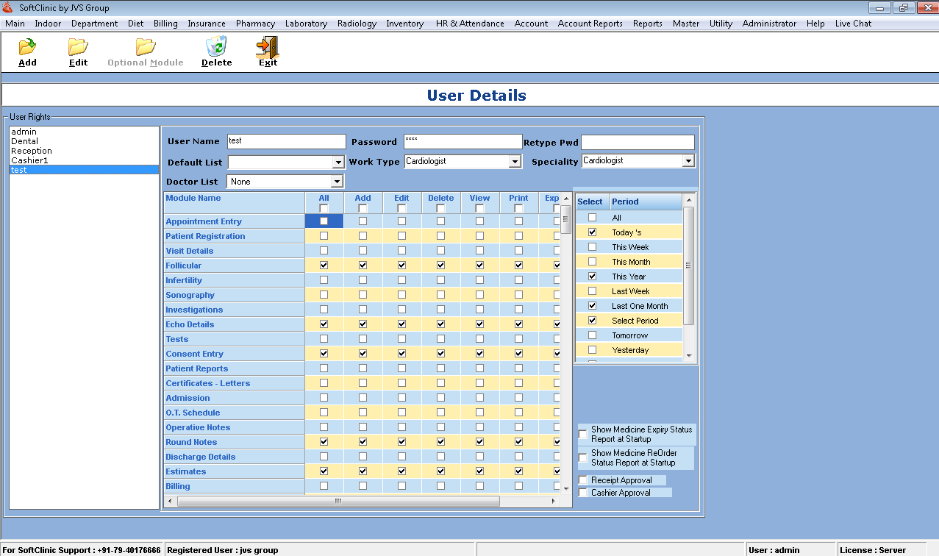
Task: Open the Default List dropdown
Action: (338, 163)
